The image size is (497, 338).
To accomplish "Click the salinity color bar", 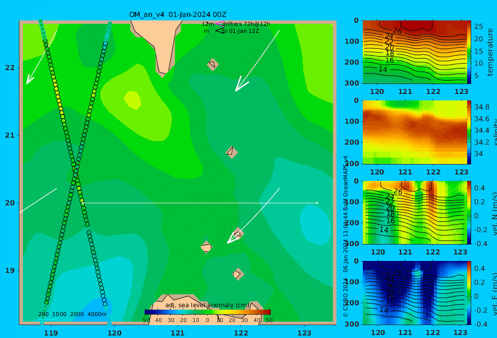I will [469, 132].
